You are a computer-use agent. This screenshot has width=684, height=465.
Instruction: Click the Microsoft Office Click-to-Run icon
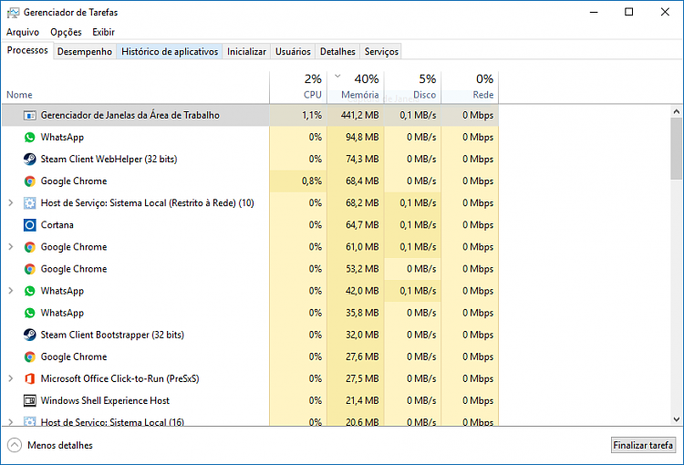pyautogui.click(x=30, y=379)
